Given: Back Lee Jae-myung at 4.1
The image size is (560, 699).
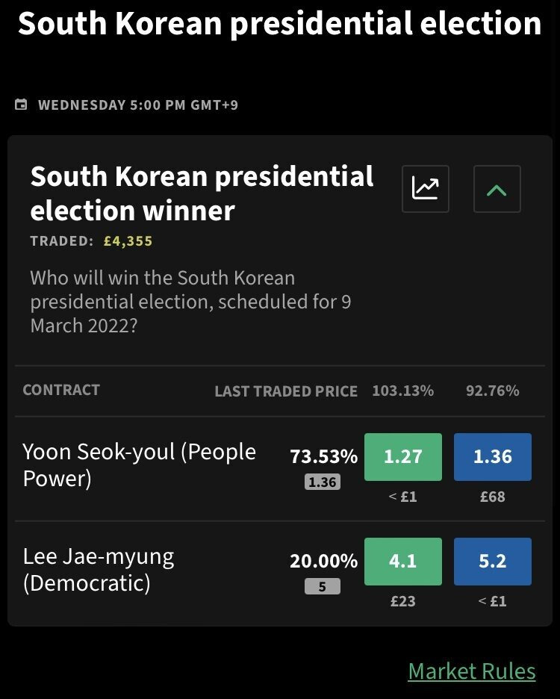Looking at the screenshot, I should pos(403,562).
